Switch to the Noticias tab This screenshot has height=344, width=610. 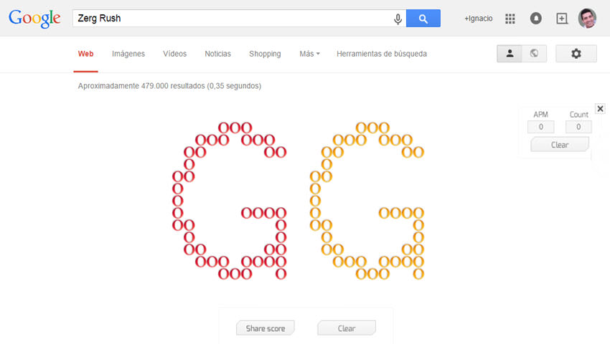click(x=218, y=54)
